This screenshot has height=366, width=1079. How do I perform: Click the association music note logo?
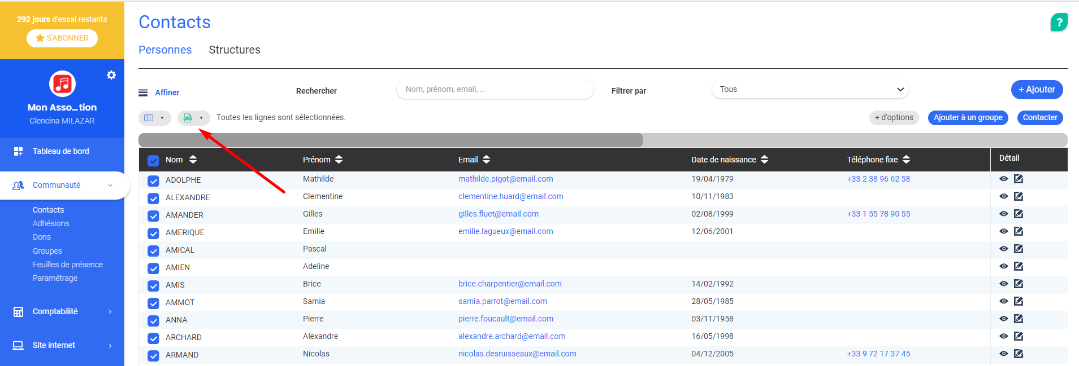tap(62, 84)
